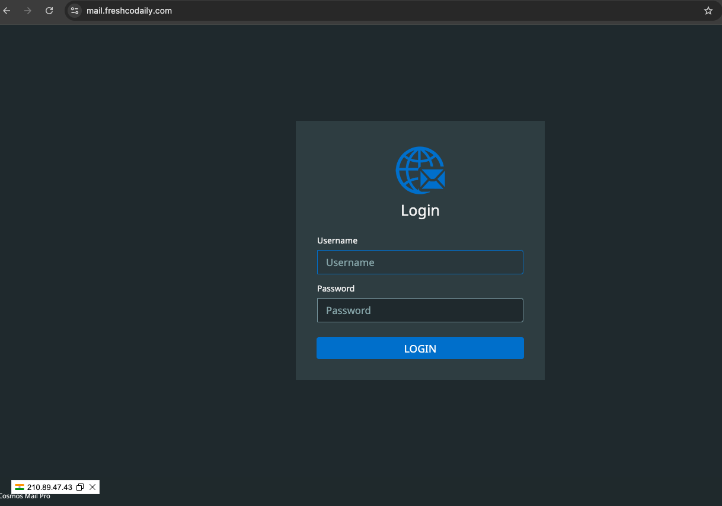The height and width of the screenshot is (506, 722).
Task: Click the mail.freshcodaily.com address bar
Action: click(x=129, y=11)
